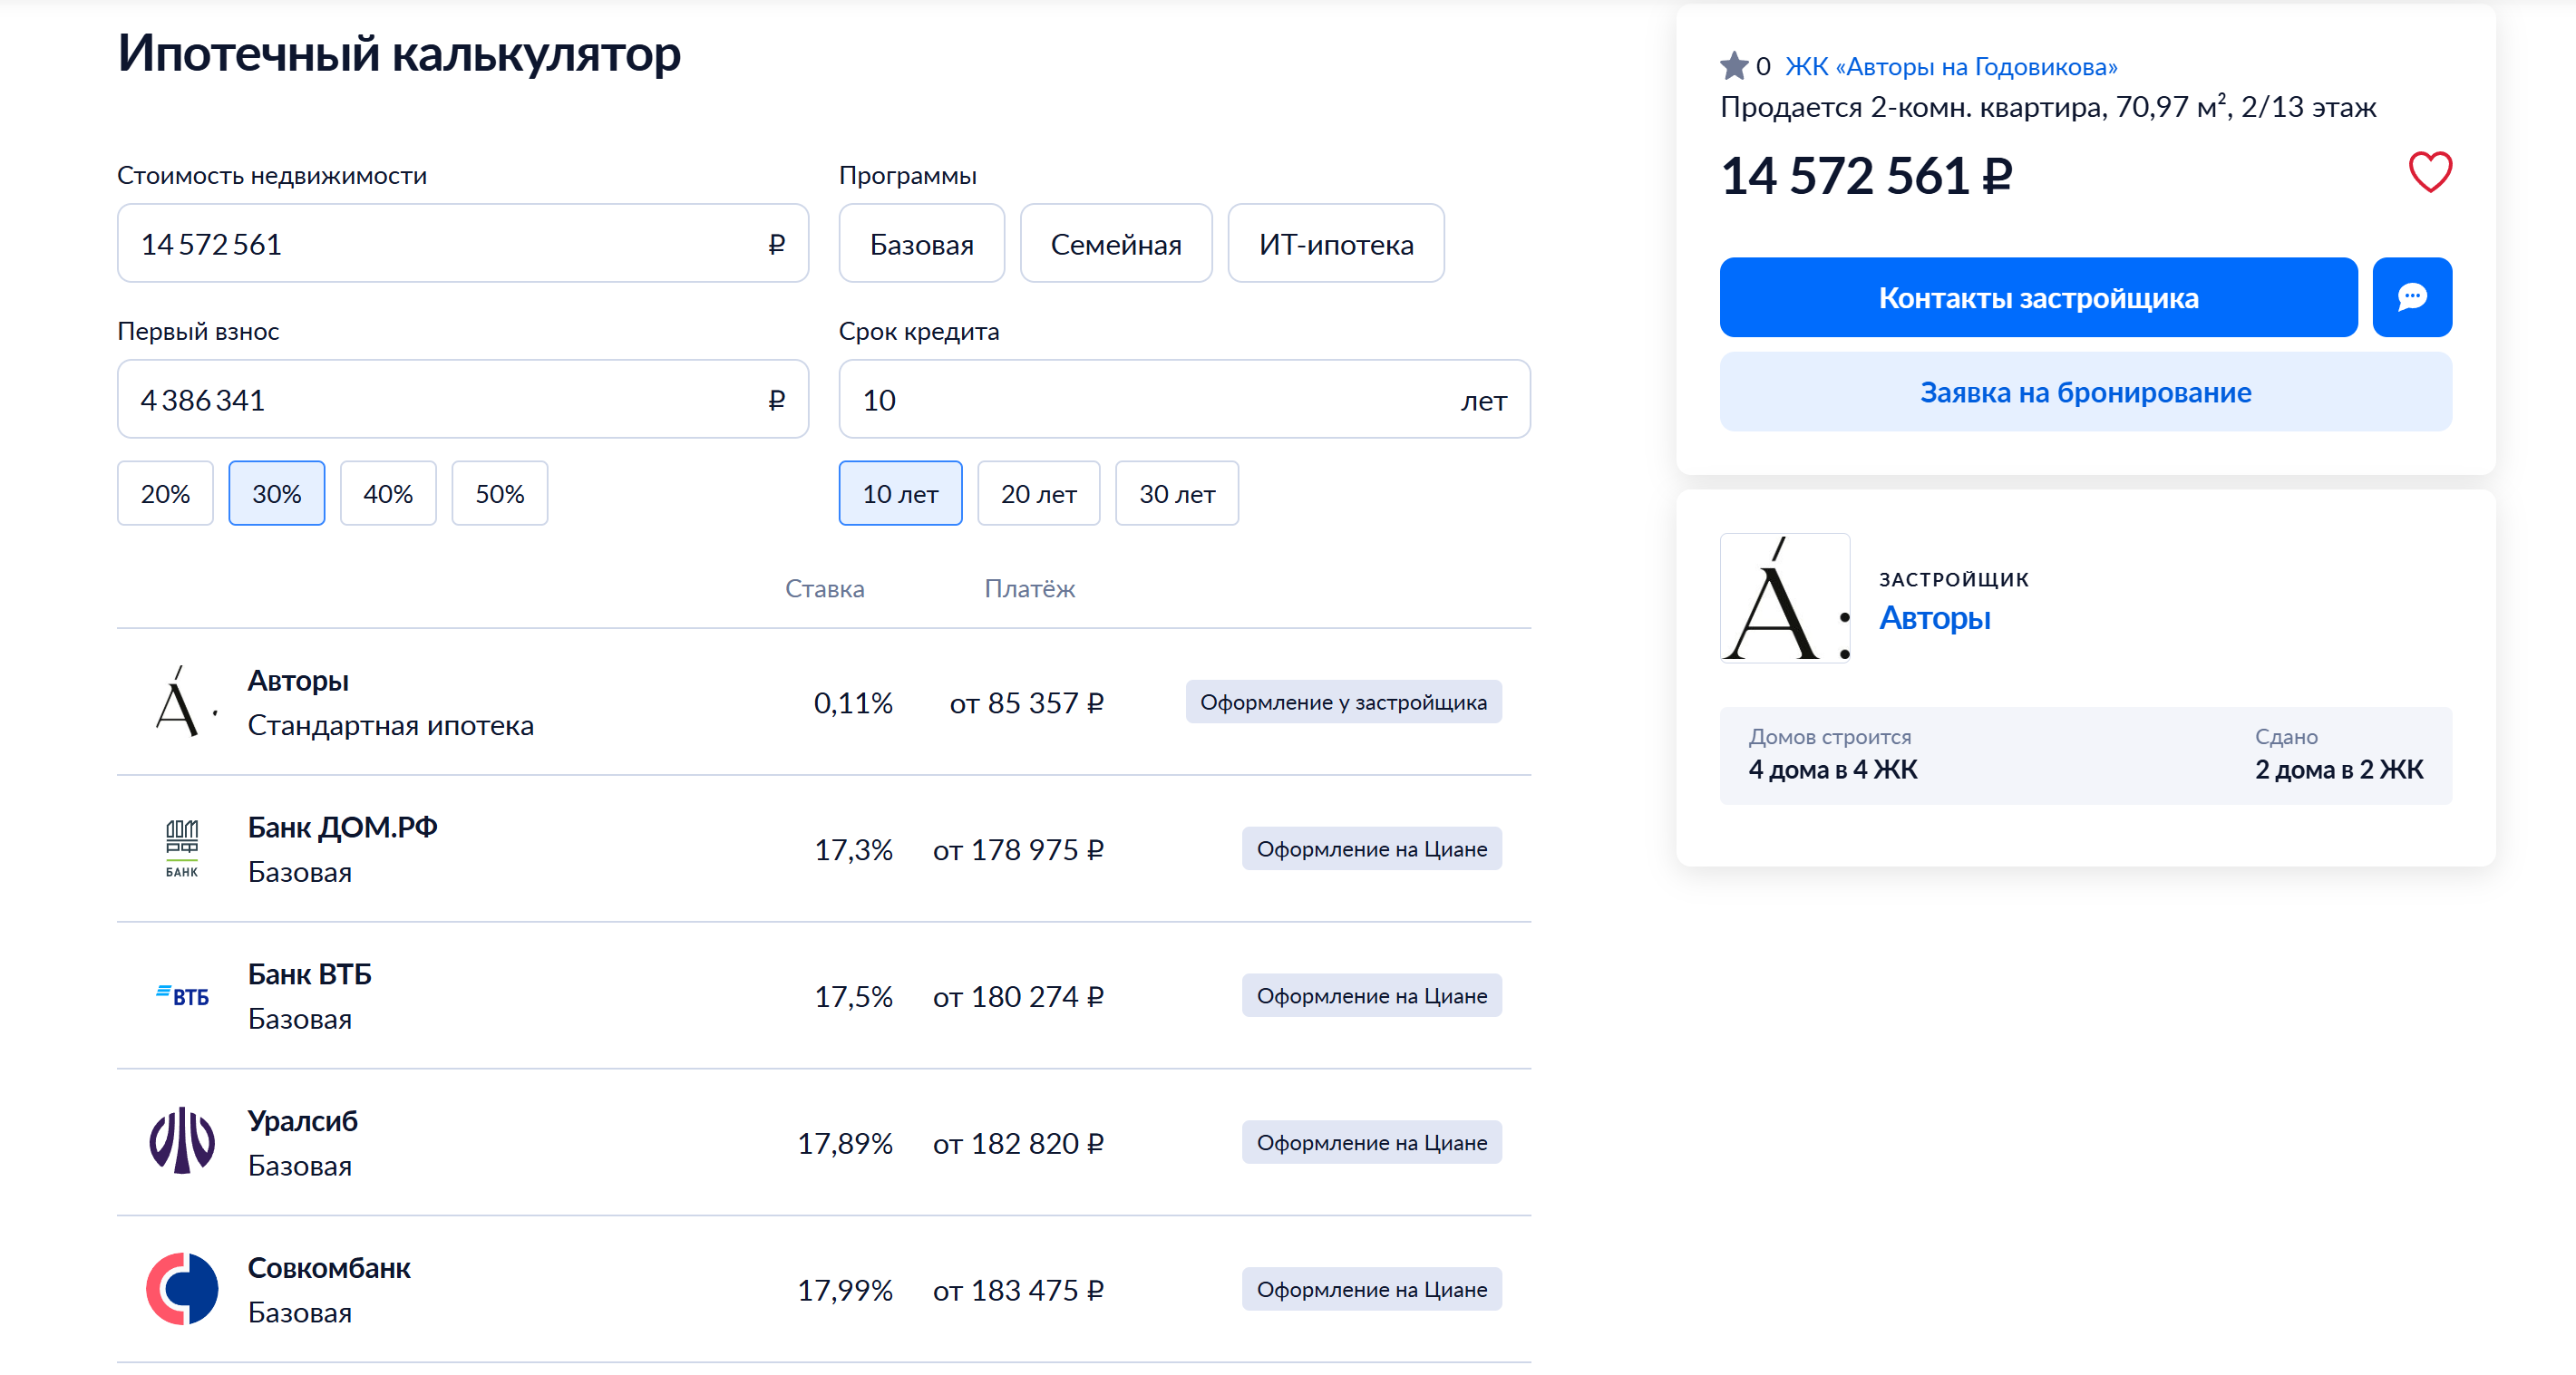
Task: Click Оформление на Циане for Банк ВТБ
Action: click(x=1372, y=996)
